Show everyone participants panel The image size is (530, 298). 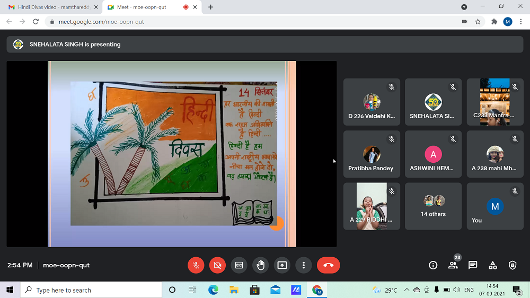coord(453,265)
